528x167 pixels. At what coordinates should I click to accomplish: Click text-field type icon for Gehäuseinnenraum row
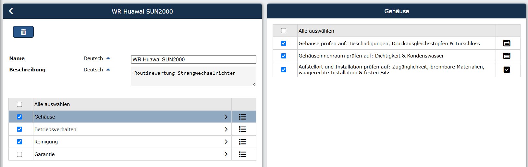507,56
